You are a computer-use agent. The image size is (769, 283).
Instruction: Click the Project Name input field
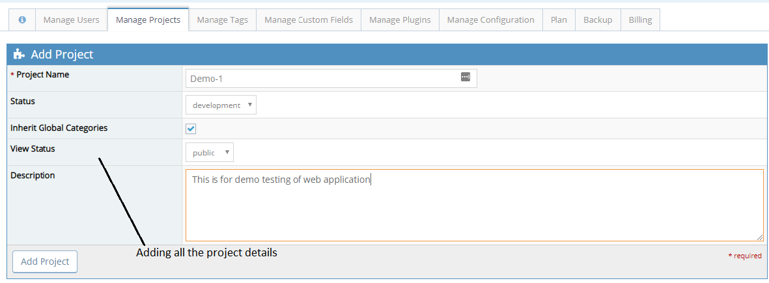click(x=322, y=79)
